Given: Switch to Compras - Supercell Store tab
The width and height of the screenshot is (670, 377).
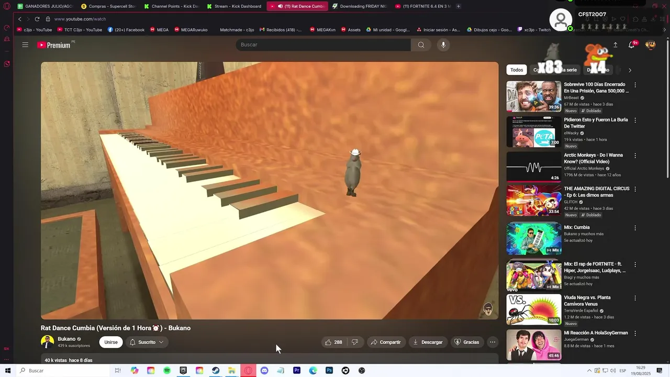Looking at the screenshot, I should [x=108, y=6].
